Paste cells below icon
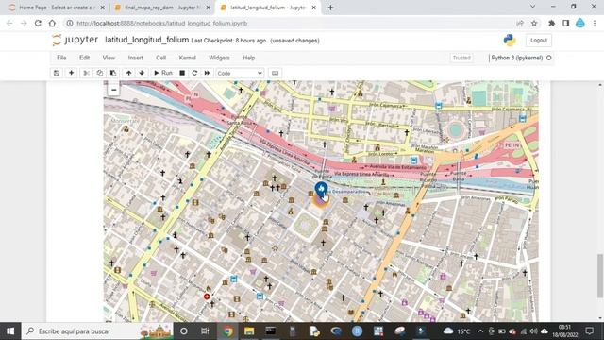This screenshot has height=340, width=604. pos(113,73)
